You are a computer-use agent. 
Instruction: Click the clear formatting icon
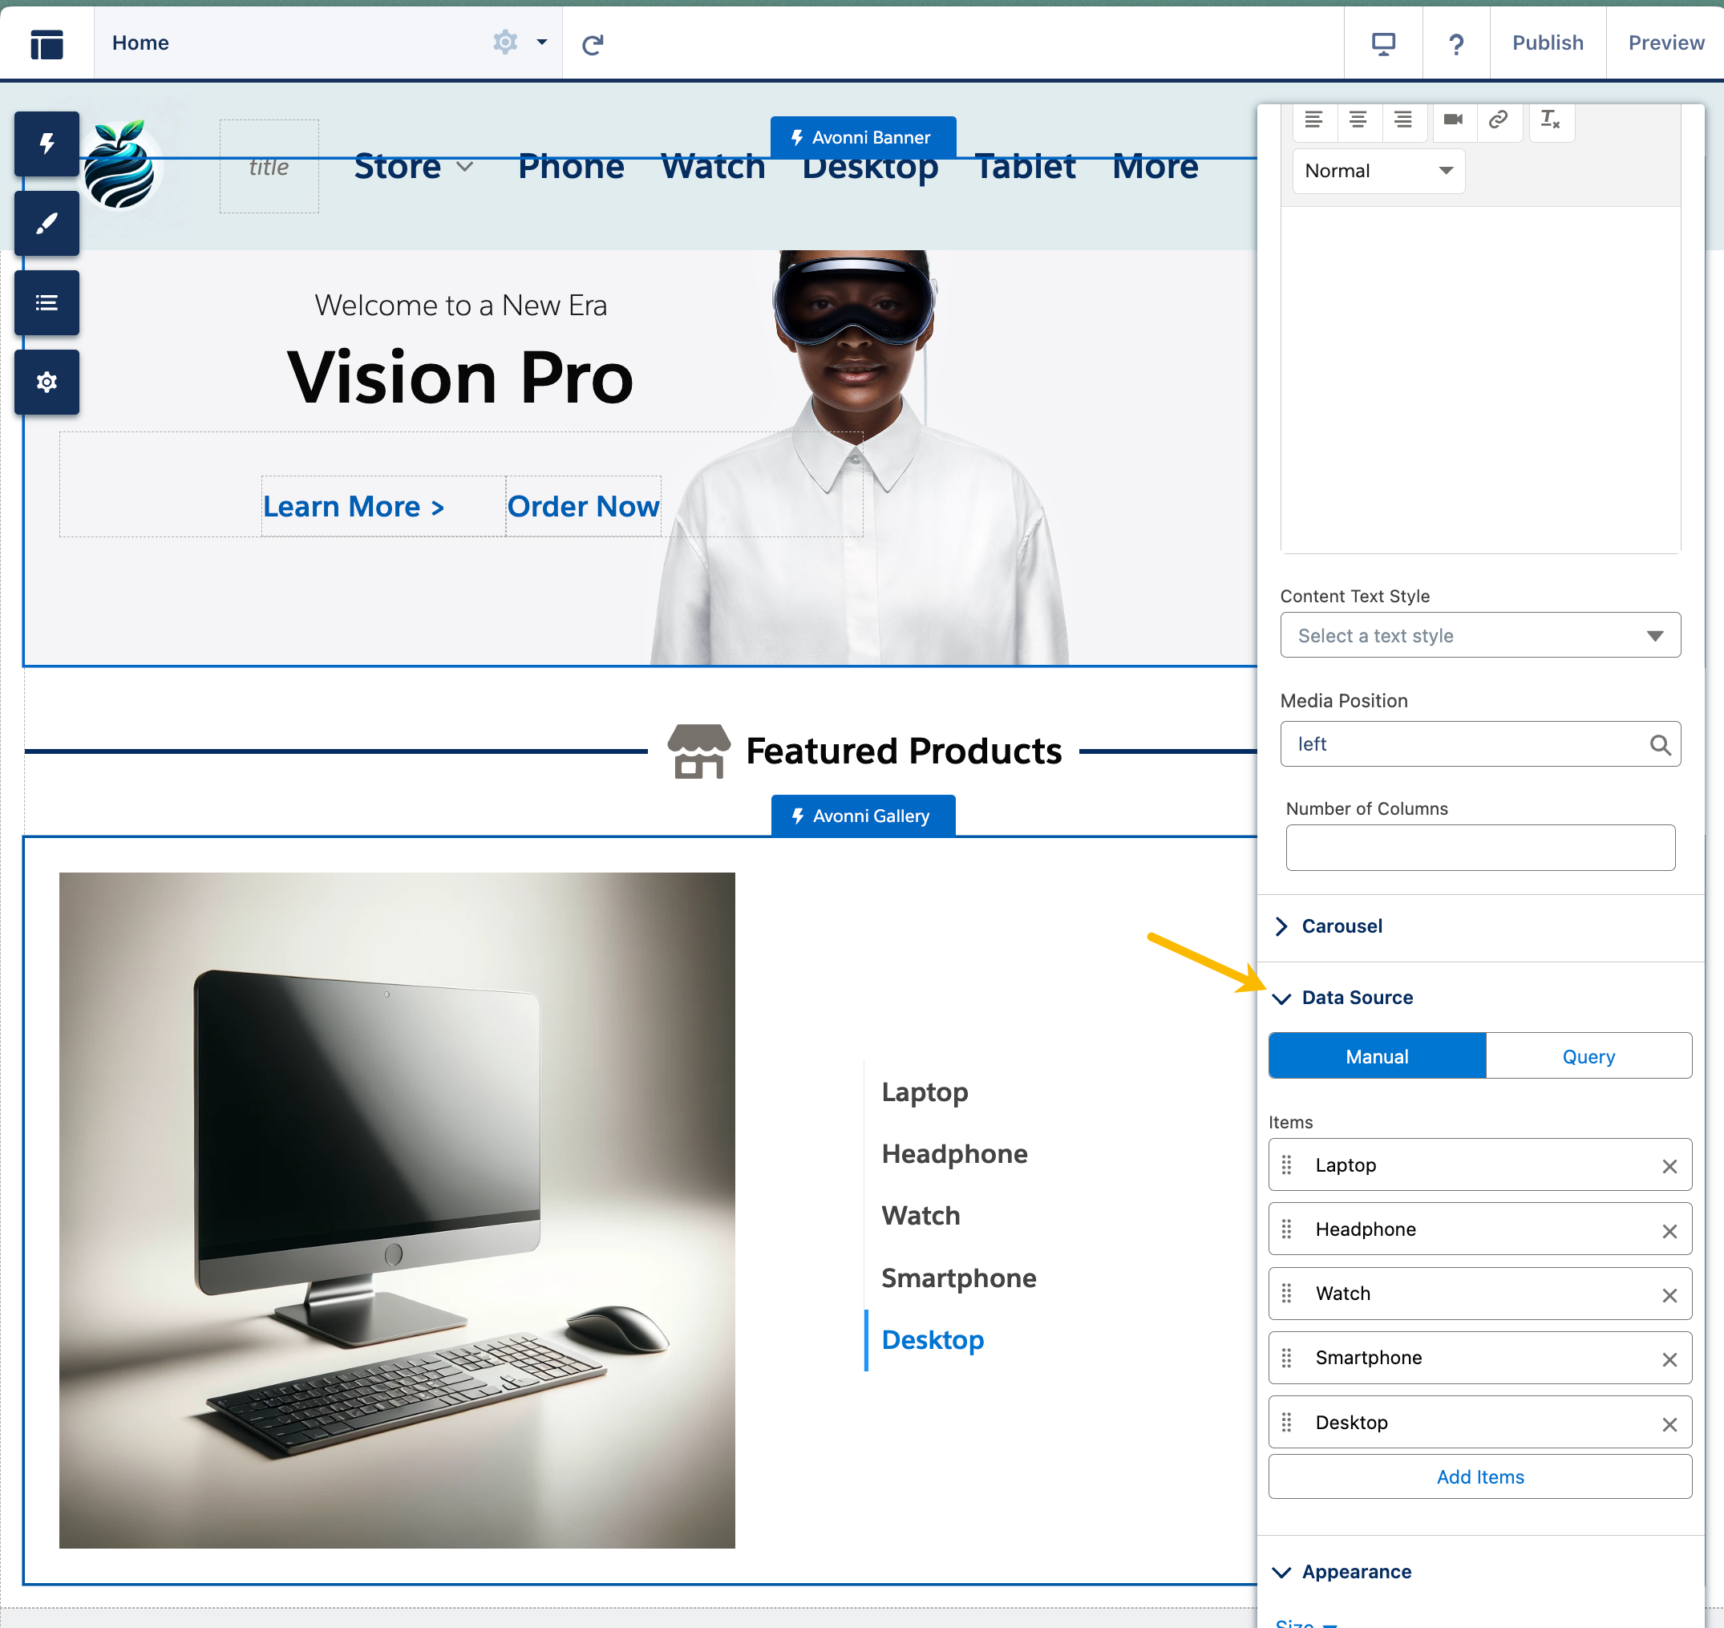(1550, 119)
